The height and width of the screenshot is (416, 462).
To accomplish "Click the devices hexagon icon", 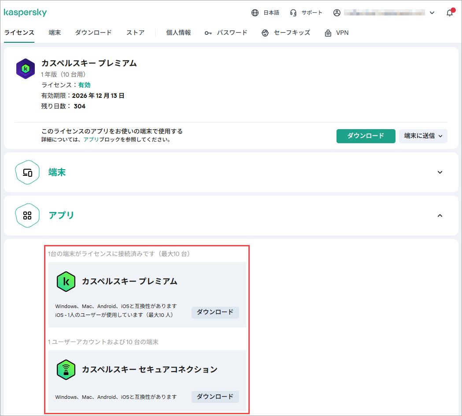I will (27, 172).
